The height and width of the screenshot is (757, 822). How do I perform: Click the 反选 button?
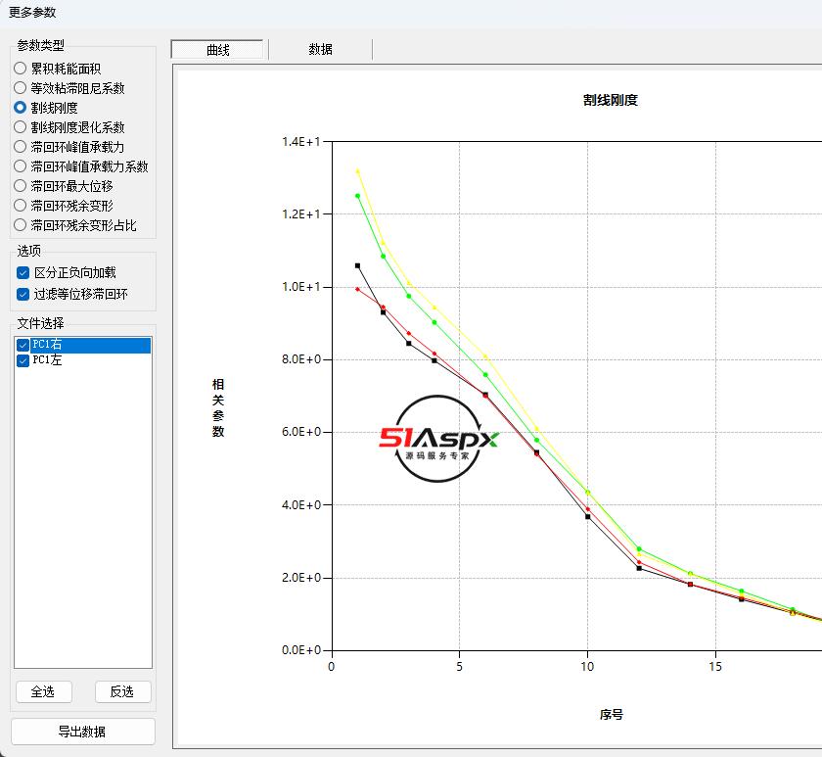122,691
